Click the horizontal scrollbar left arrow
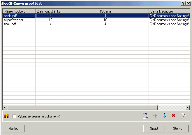192x135 pixels. [5, 108]
